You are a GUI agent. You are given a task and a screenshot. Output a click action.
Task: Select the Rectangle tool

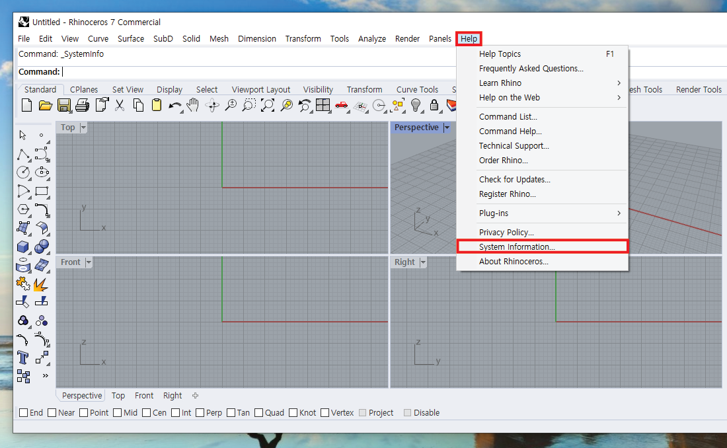pyautogui.click(x=42, y=191)
